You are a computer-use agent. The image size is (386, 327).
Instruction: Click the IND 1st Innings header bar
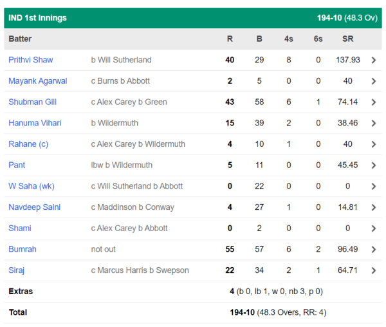pos(193,18)
